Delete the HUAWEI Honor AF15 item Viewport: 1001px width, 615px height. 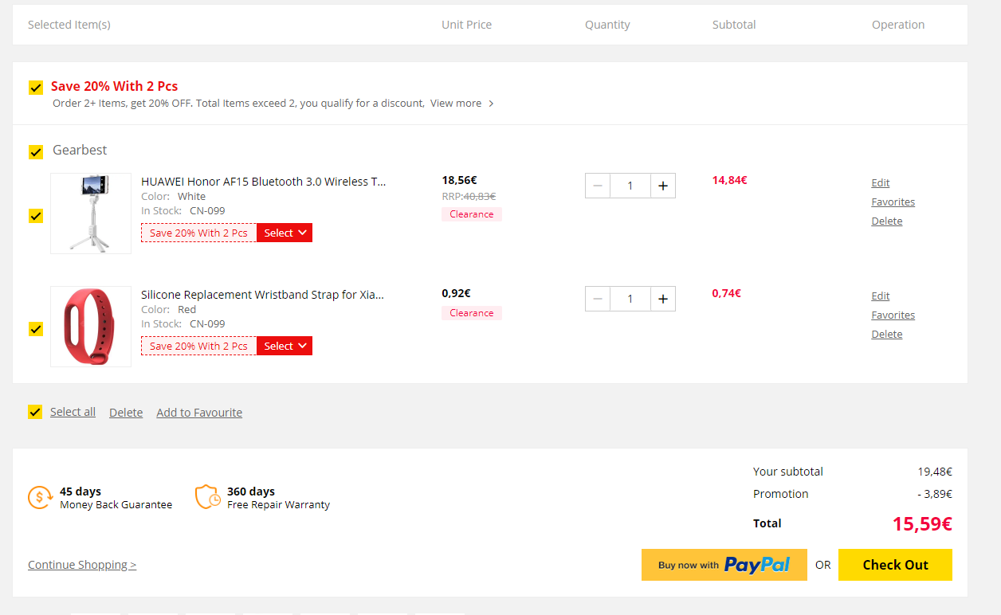887,221
